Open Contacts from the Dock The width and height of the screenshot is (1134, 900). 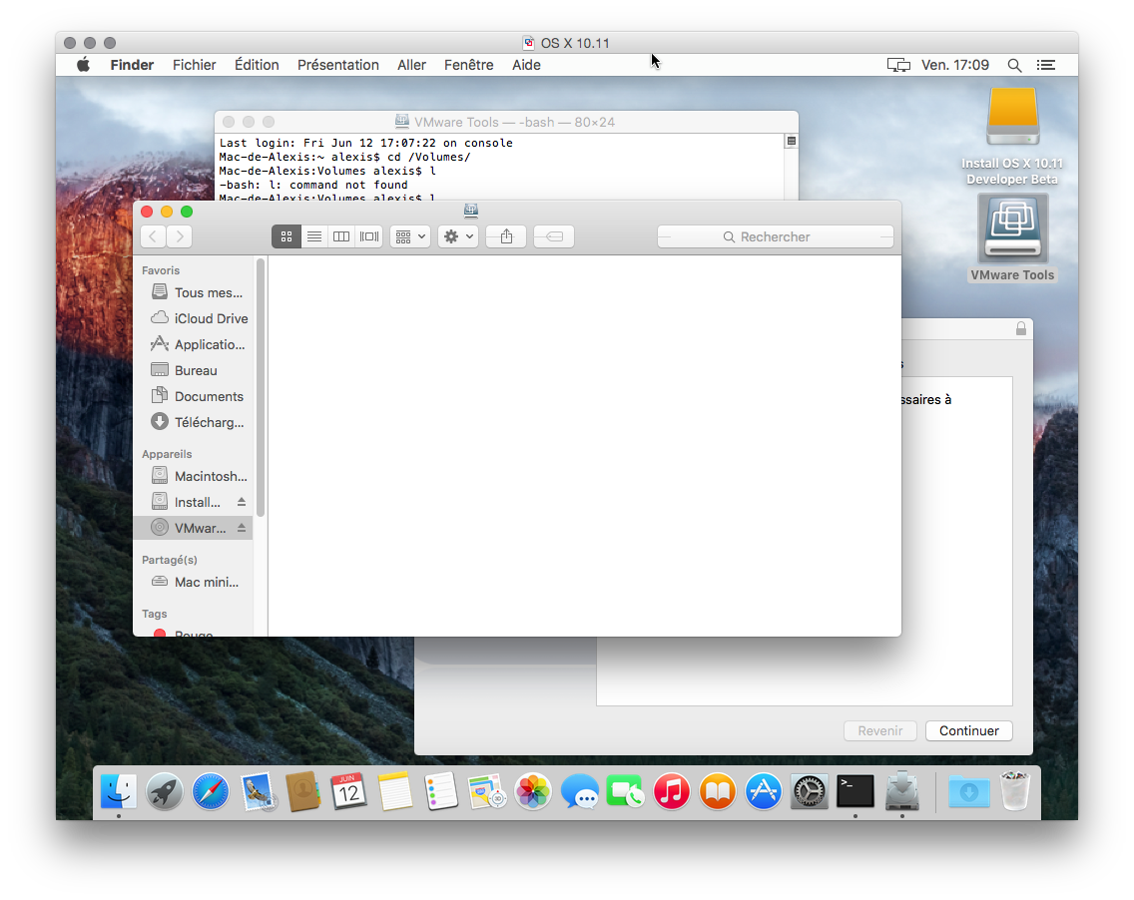[x=303, y=791]
